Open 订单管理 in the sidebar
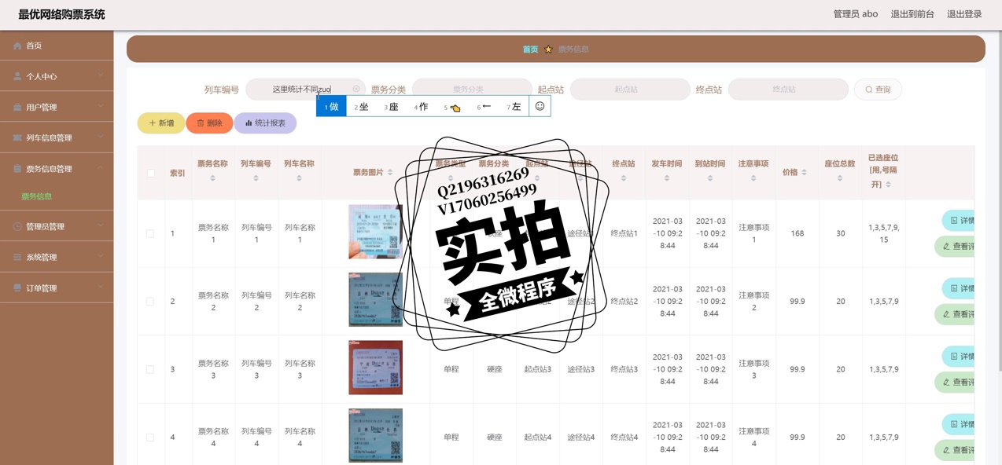The image size is (1002, 465). point(57,288)
